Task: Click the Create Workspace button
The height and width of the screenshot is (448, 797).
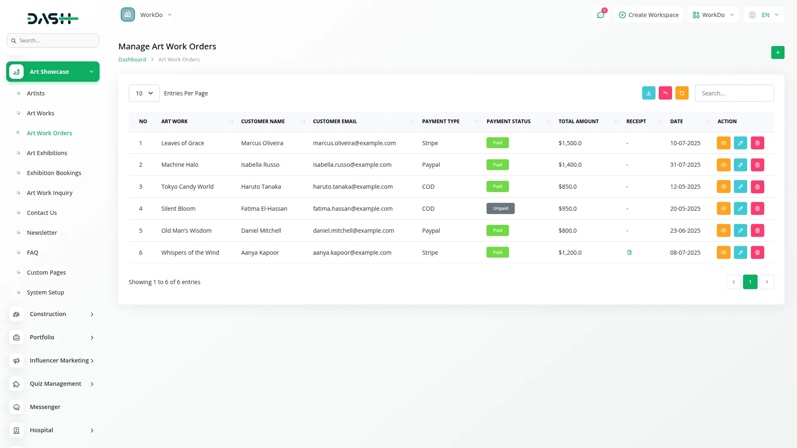Action: (648, 15)
